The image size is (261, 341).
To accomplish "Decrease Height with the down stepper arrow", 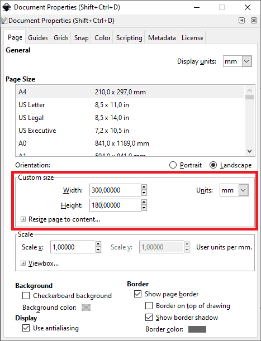I will (144, 208).
